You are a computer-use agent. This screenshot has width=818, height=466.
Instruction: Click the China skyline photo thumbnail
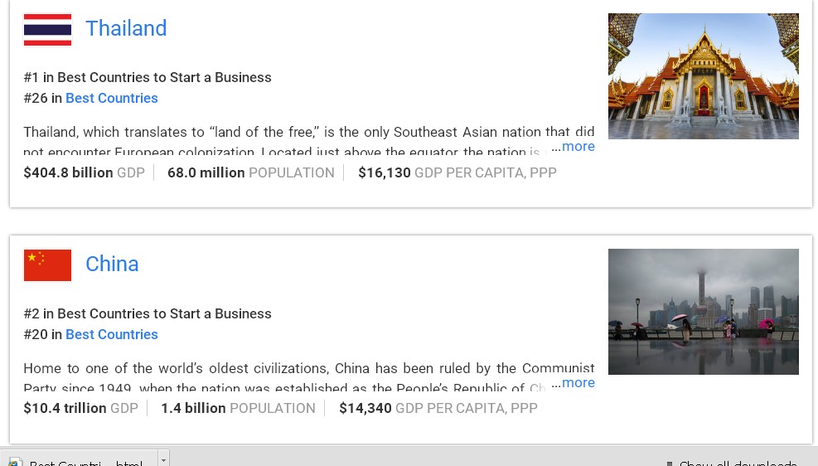703,311
